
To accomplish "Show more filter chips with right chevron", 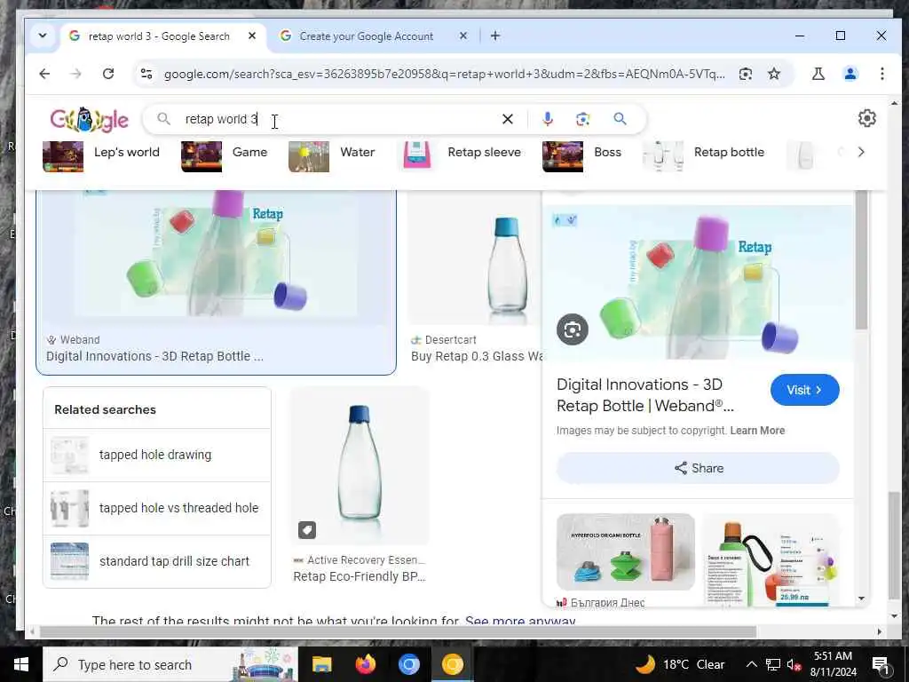I will tap(861, 152).
